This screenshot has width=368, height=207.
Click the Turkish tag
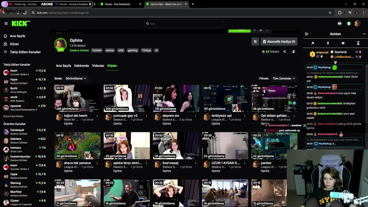(97, 50)
